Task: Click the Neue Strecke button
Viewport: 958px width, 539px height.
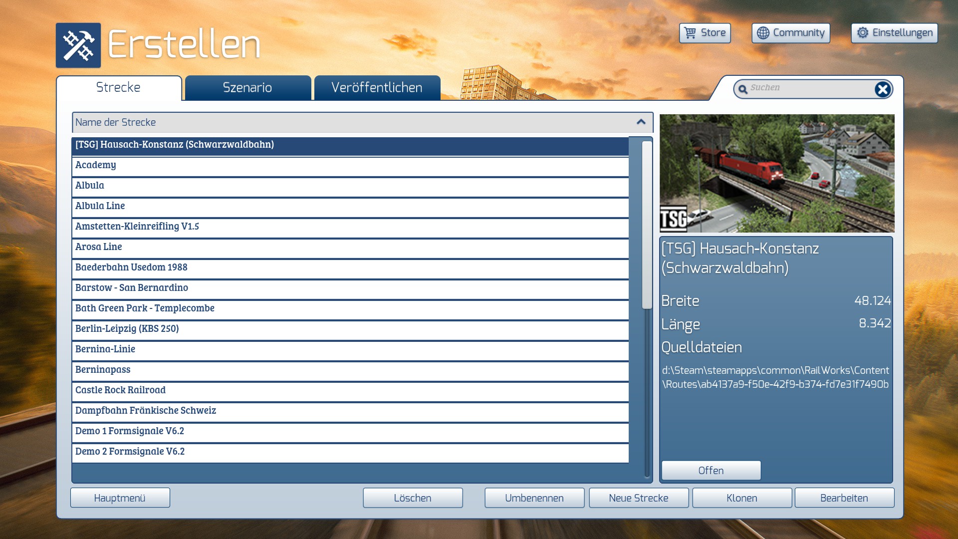Action: point(638,498)
